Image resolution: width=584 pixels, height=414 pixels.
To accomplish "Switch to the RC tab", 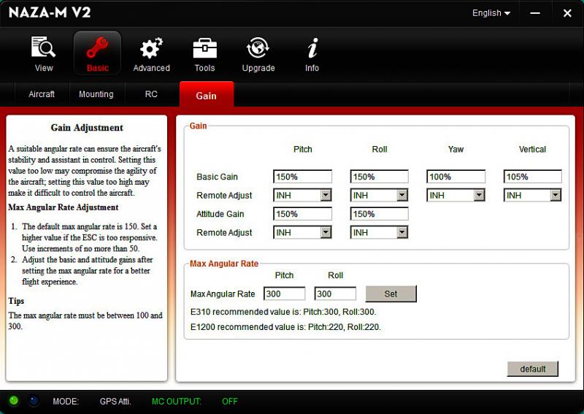I will [151, 94].
